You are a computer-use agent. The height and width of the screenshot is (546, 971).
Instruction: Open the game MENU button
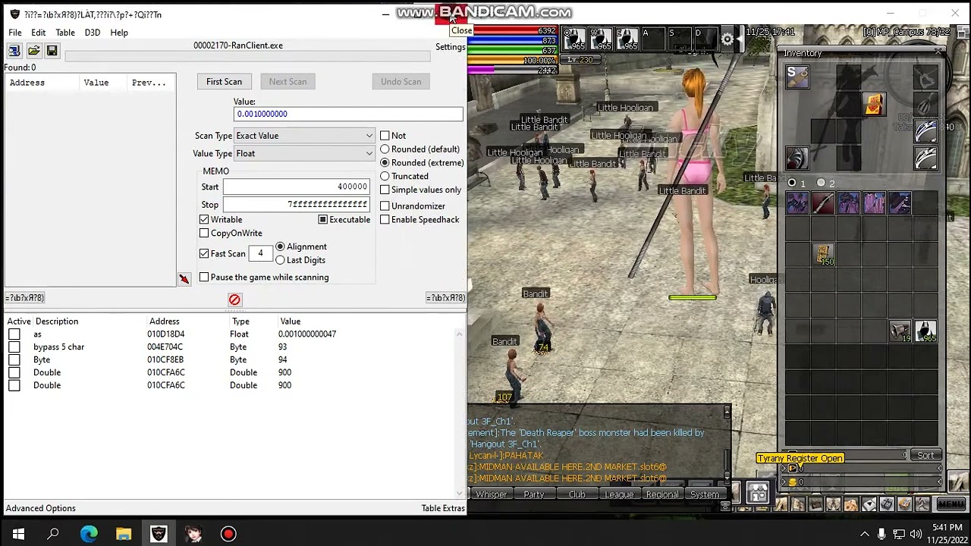(x=951, y=504)
